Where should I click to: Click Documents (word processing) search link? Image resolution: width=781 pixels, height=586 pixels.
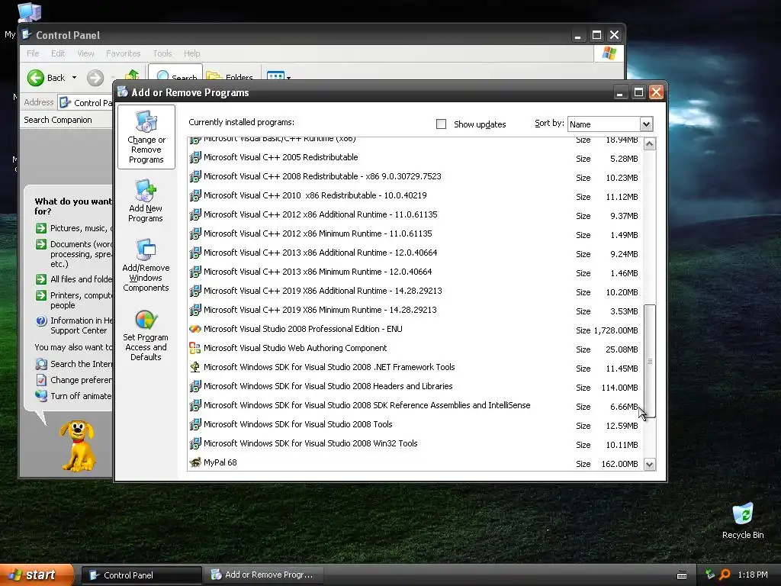[x=74, y=254]
